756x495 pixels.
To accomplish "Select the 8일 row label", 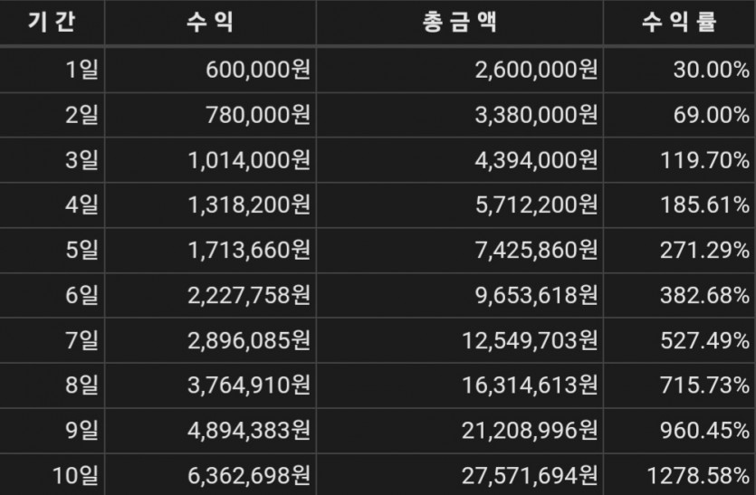I will pyautogui.click(x=81, y=386).
